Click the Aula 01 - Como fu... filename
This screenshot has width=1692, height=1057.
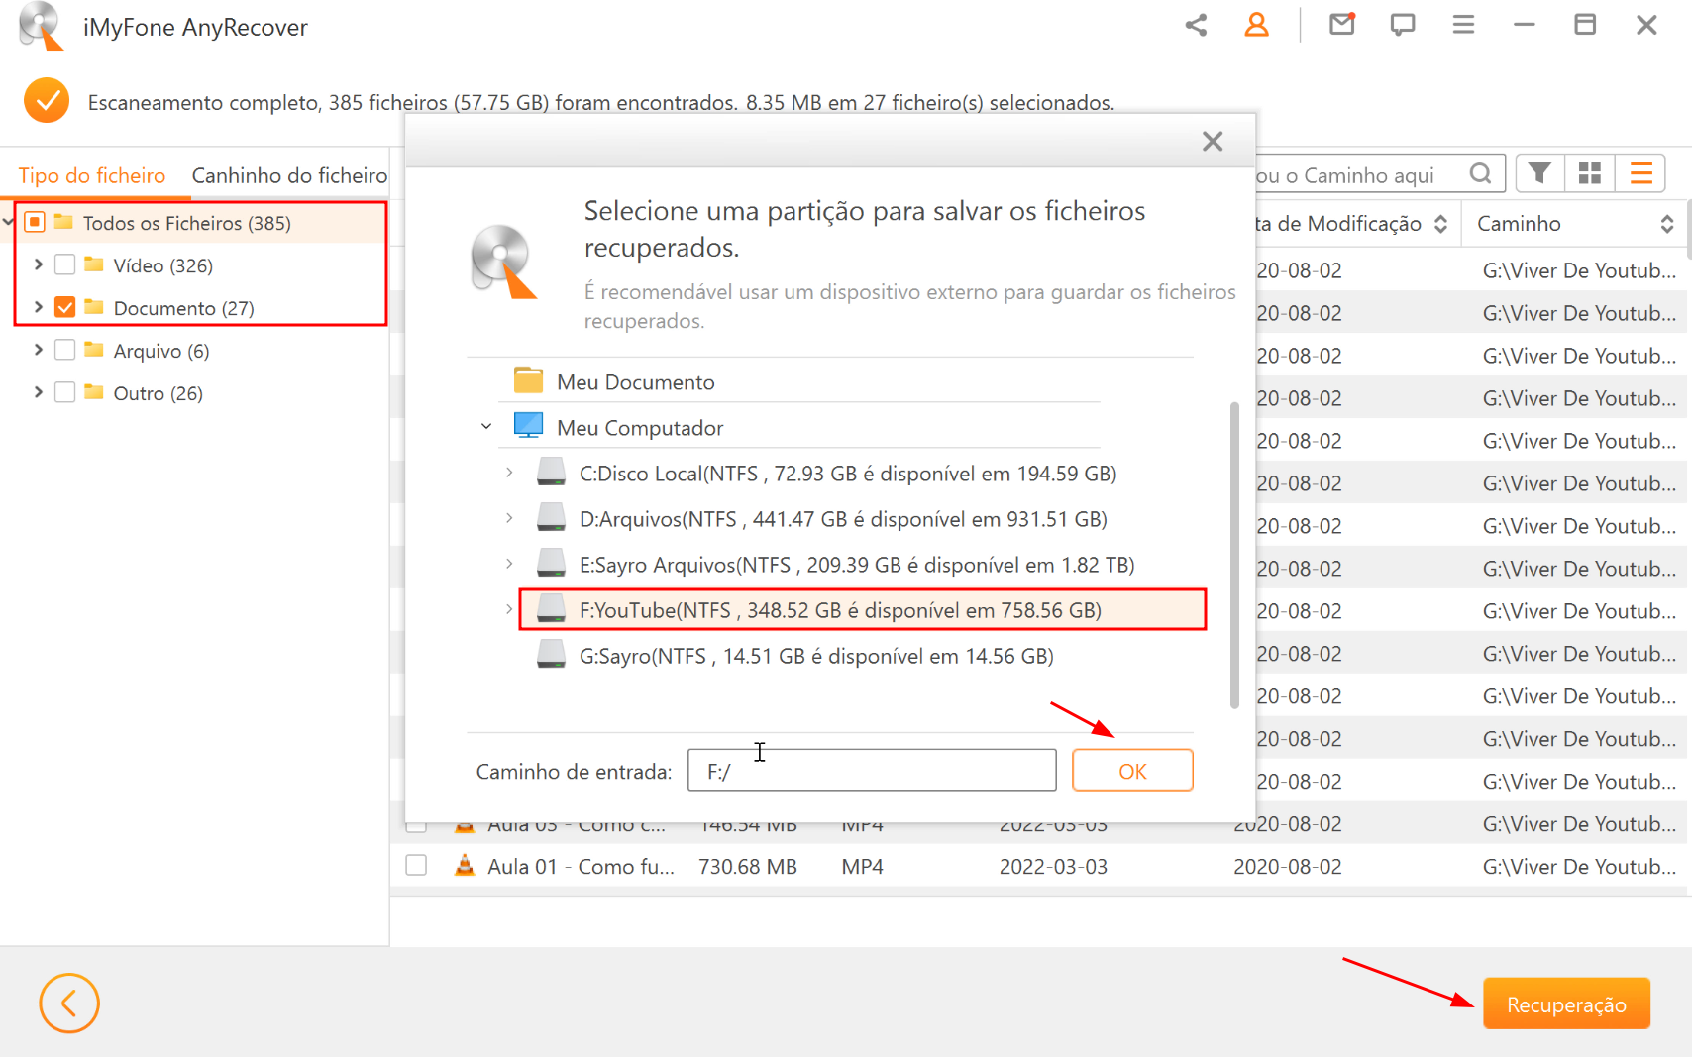581,867
